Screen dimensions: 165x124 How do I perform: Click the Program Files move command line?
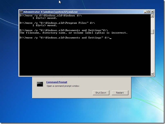57,23
